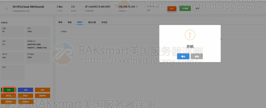Click the green 开机 power-on button

[x=9, y=90]
